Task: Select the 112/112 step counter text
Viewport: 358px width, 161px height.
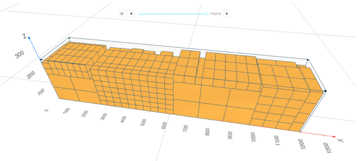Action: [216, 14]
